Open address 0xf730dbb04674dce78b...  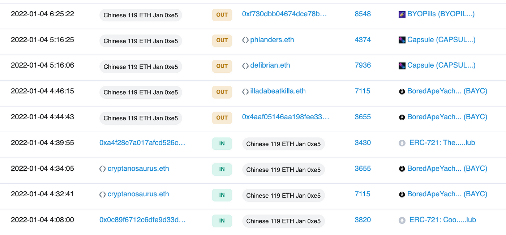point(284,14)
